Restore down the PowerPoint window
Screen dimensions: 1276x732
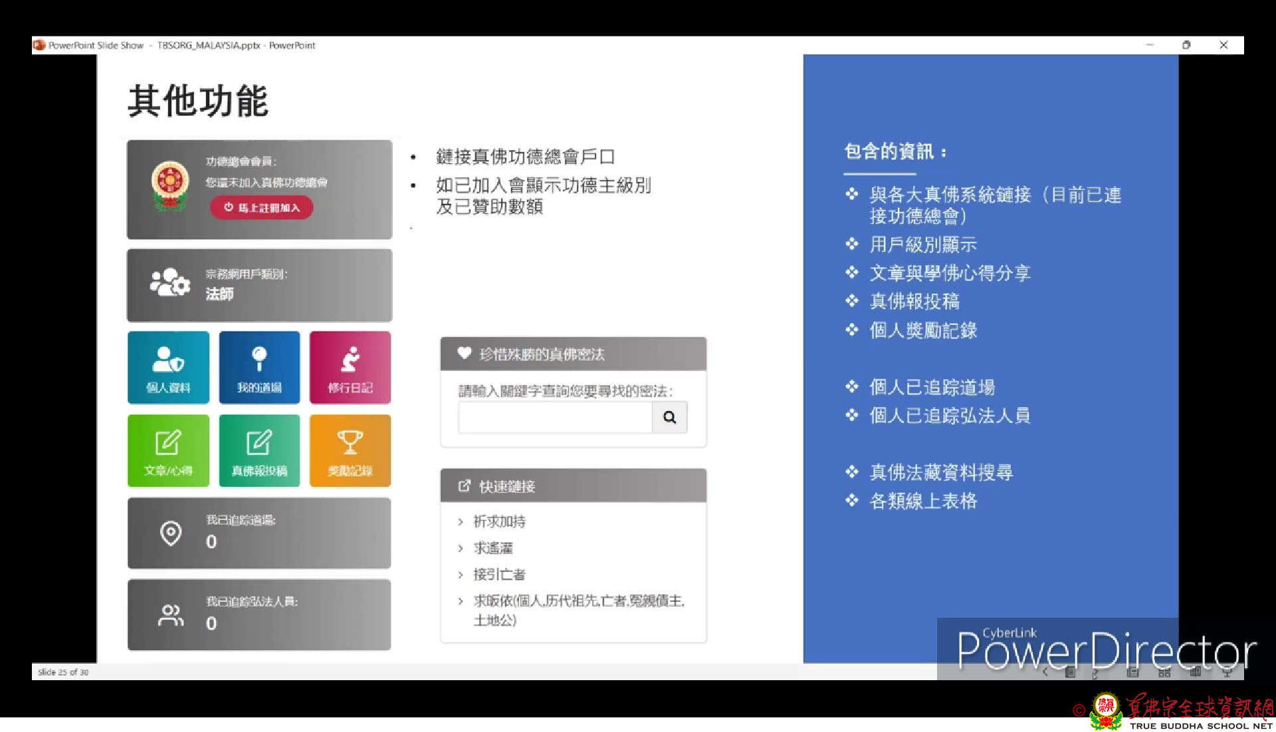pyautogui.click(x=1186, y=45)
